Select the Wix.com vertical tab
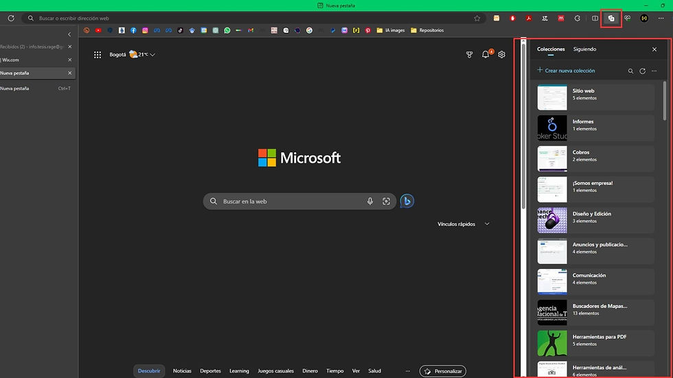Image resolution: width=673 pixels, height=378 pixels. [x=38, y=60]
